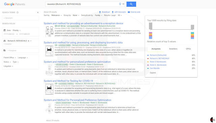Open the Side-by-side view
The image size is (216, 123).
[134, 12]
